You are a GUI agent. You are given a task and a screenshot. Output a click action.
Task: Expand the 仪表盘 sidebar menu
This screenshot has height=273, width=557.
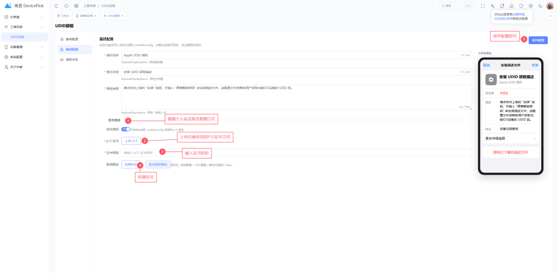point(24,17)
